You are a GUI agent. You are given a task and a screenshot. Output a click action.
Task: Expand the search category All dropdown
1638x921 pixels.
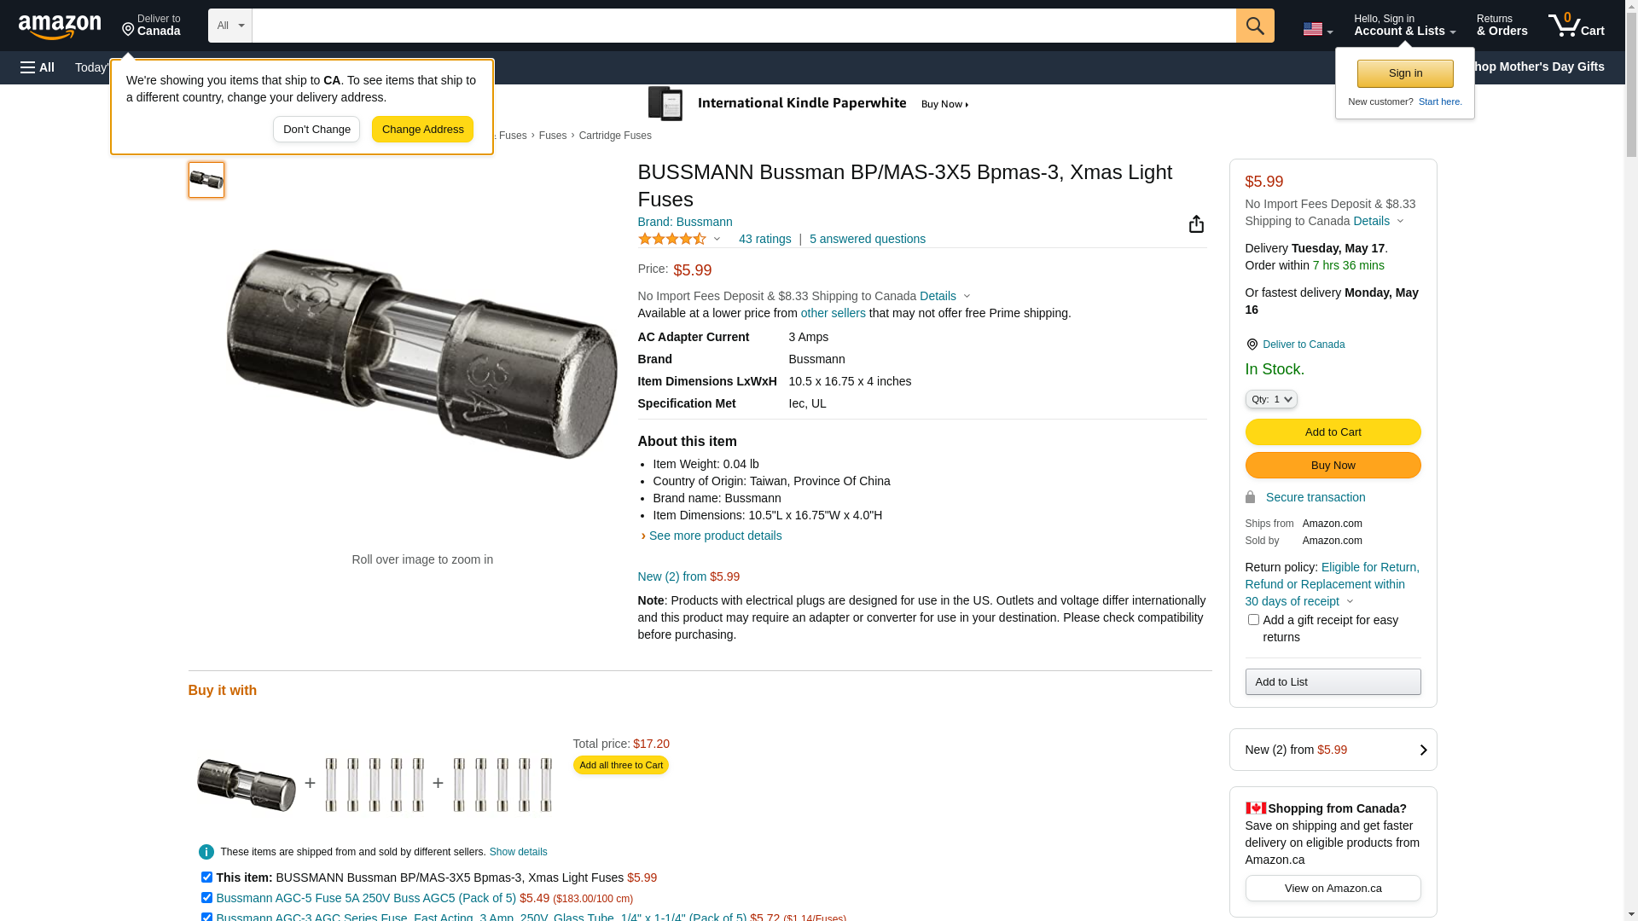(x=229, y=26)
